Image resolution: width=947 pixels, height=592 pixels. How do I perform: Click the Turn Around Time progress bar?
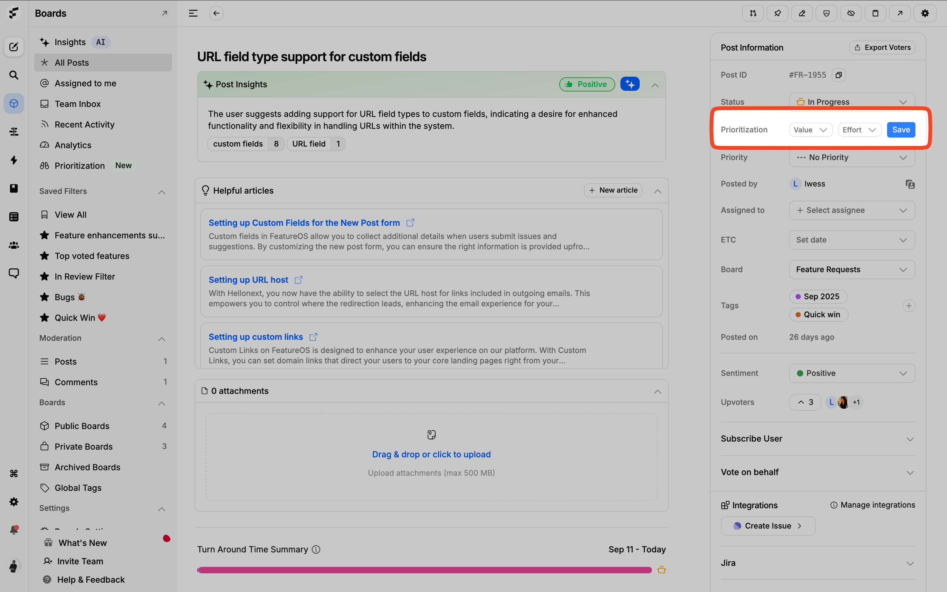424,570
